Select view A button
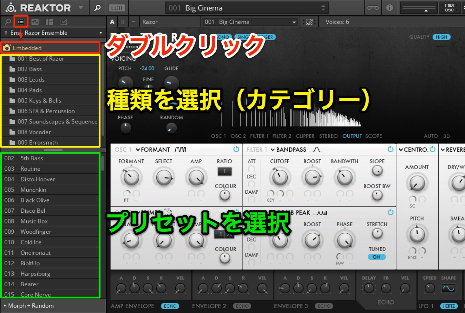Image resolution: width=465 pixels, height=313 pixels. pyautogui.click(x=112, y=22)
